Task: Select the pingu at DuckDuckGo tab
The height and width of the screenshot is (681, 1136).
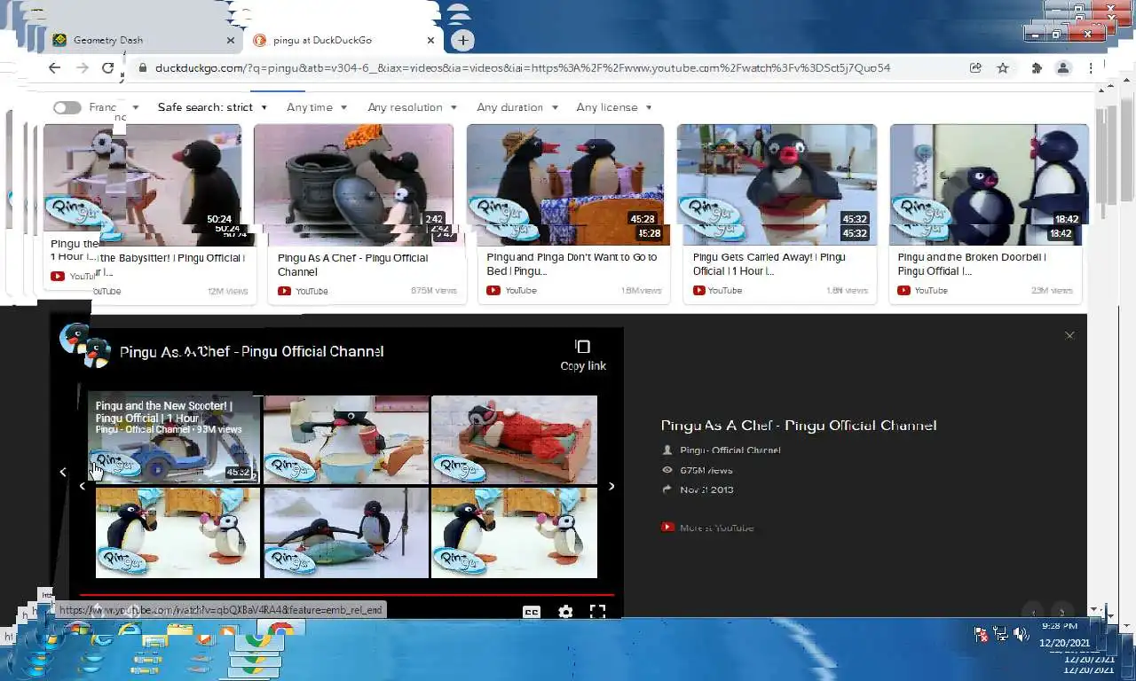Action: click(x=344, y=40)
